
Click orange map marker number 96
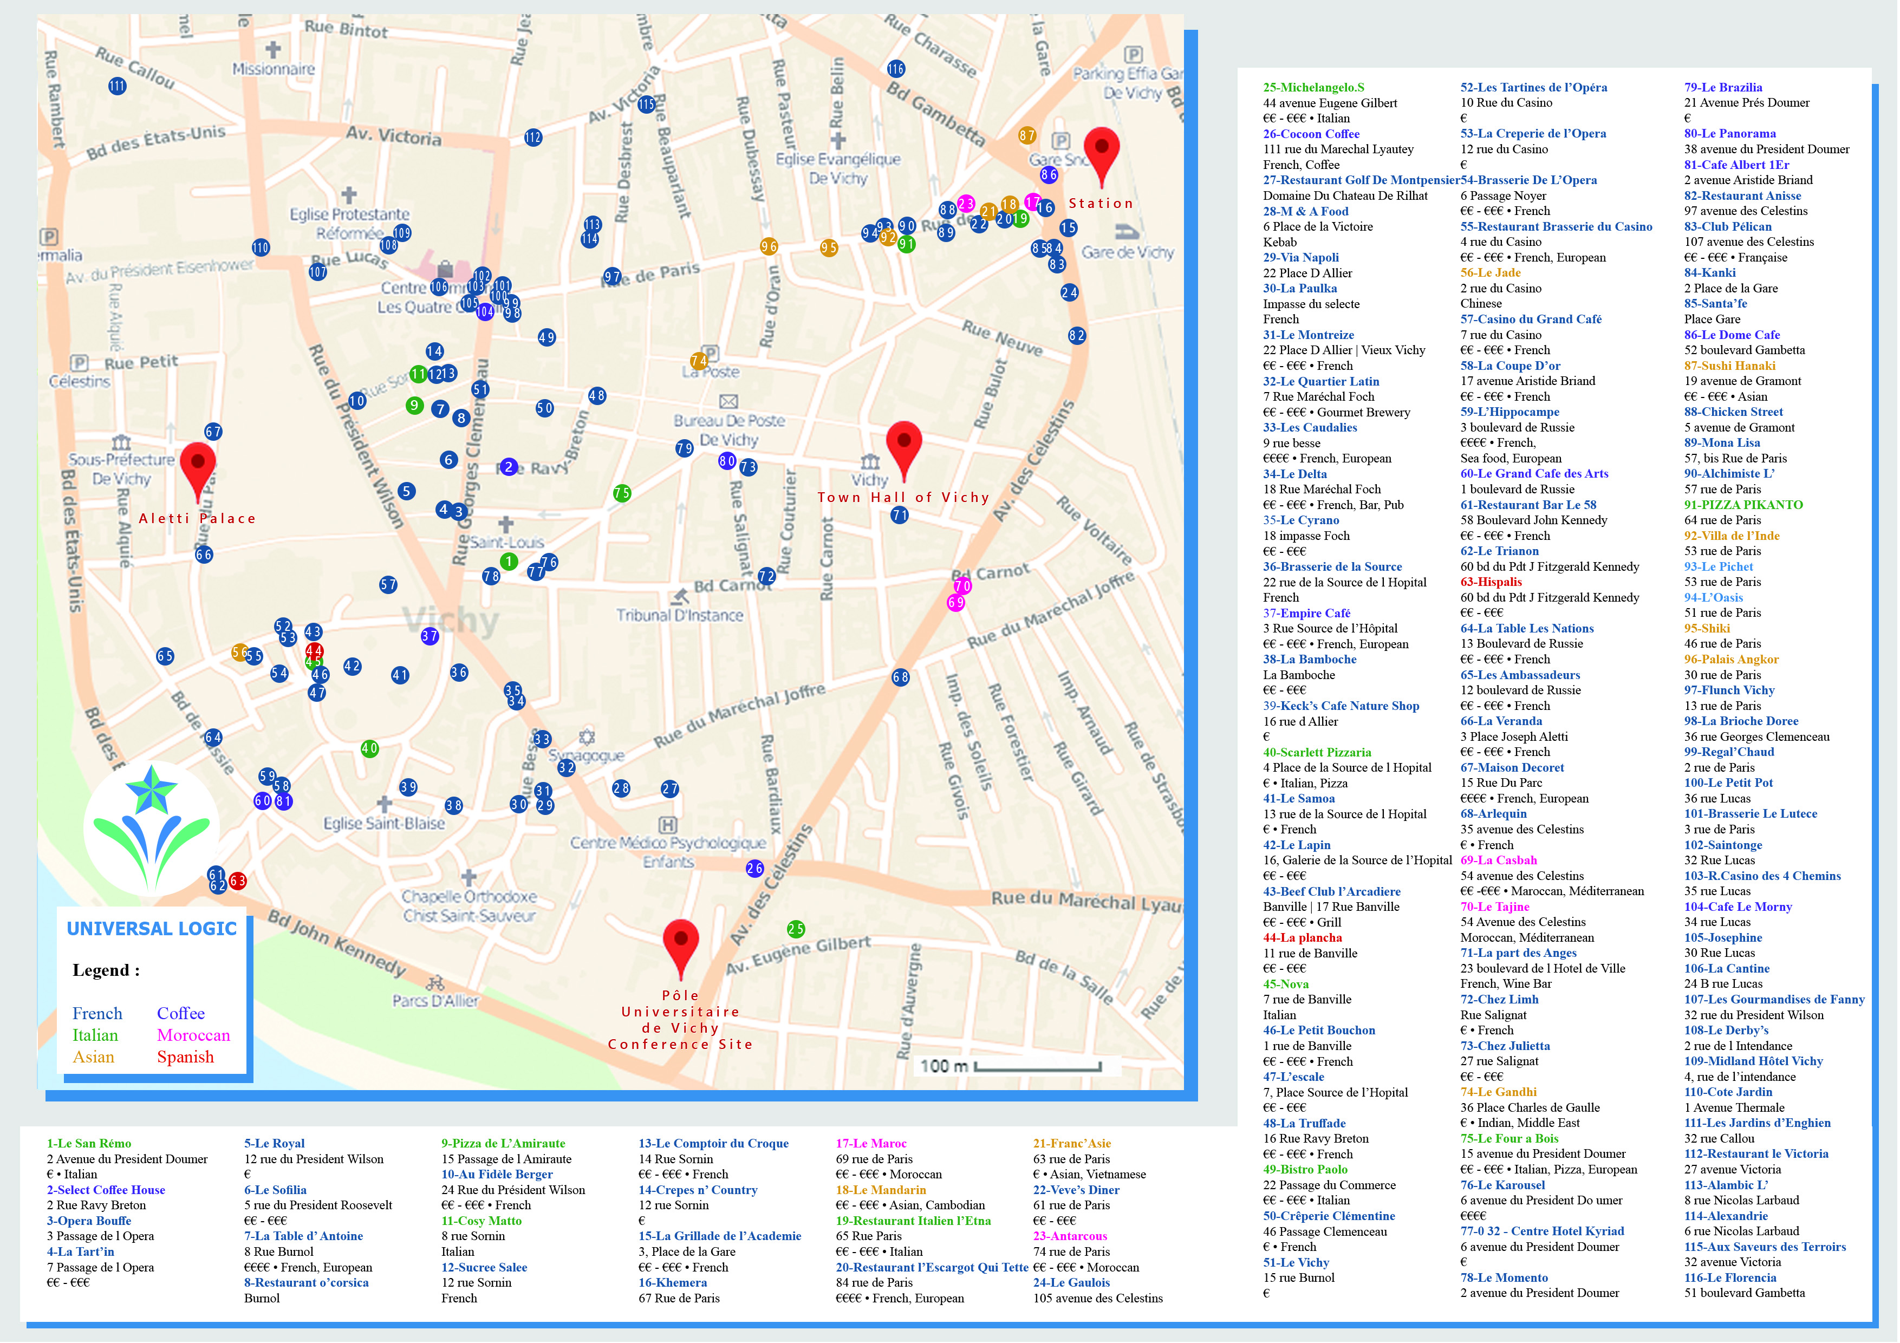(x=769, y=246)
